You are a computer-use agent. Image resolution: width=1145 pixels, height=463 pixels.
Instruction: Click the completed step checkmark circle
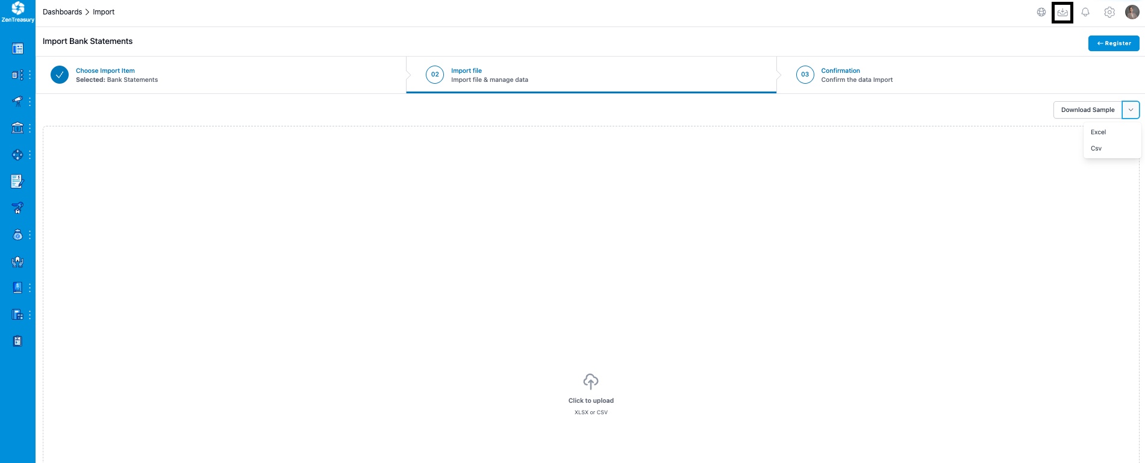pos(60,75)
